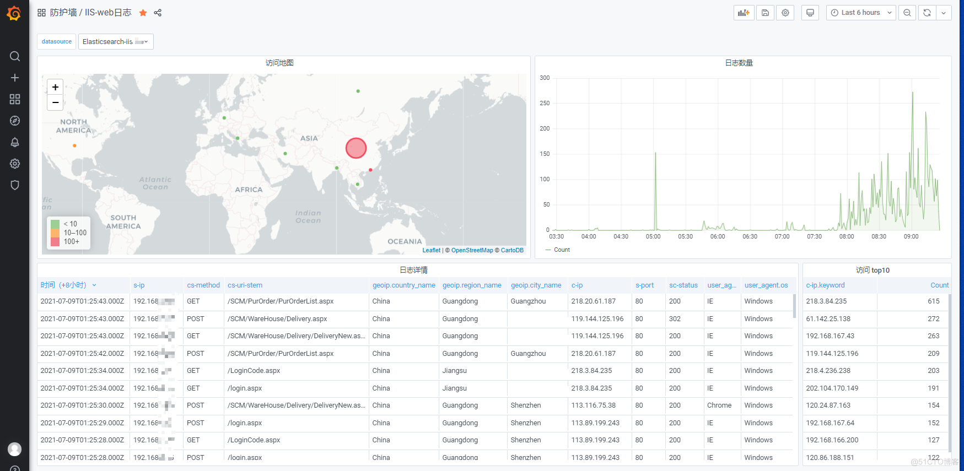Open the Server Admin shield icon
964x471 pixels.
[15, 185]
